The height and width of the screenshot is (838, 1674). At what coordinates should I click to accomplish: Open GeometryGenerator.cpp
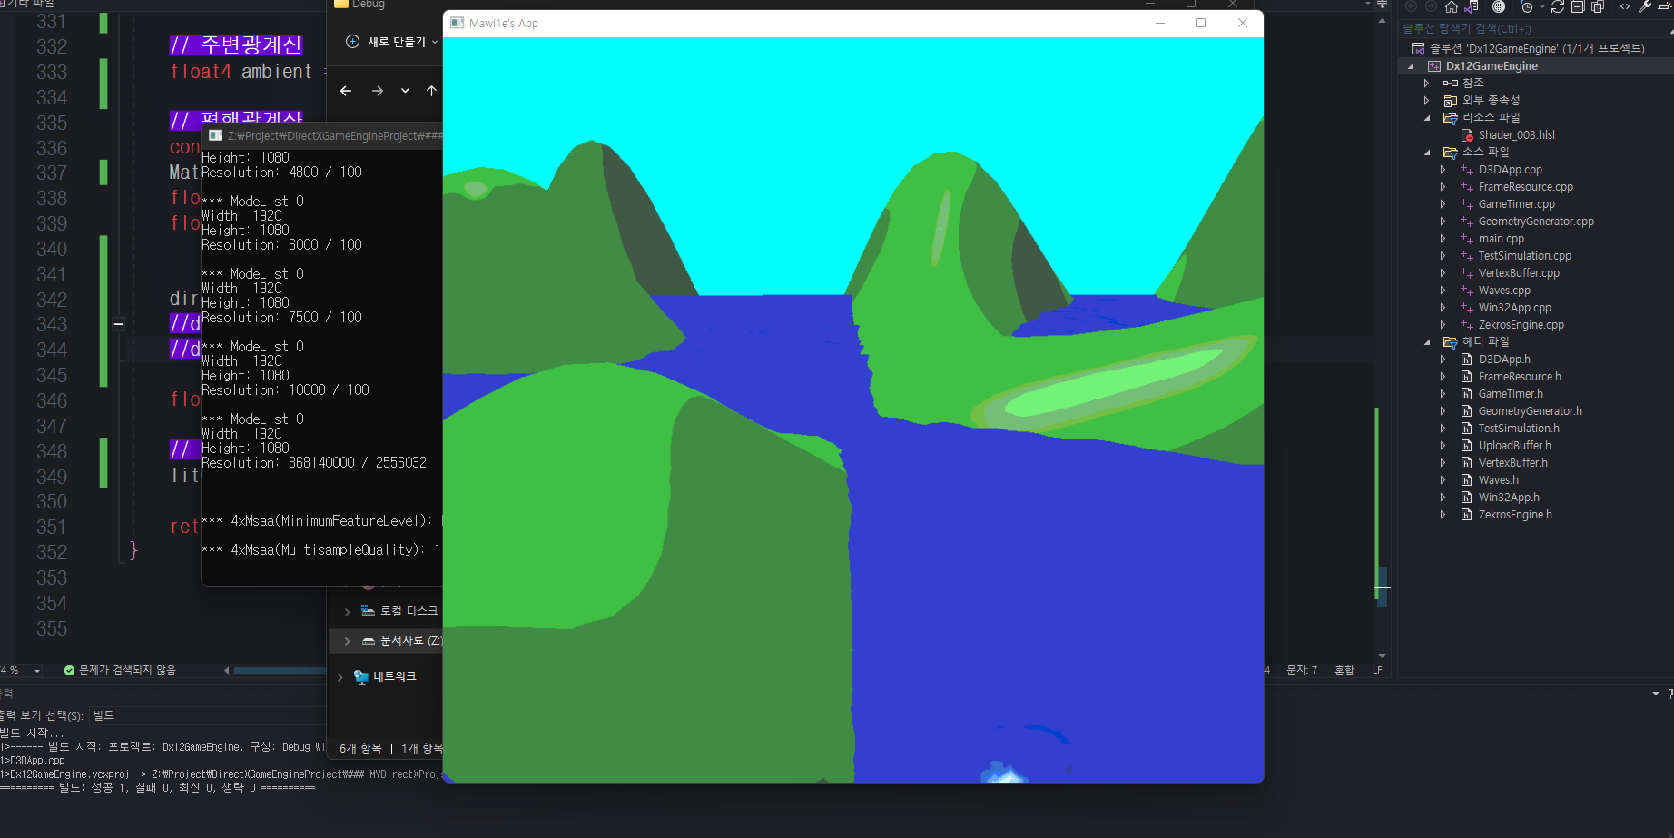(x=1535, y=221)
